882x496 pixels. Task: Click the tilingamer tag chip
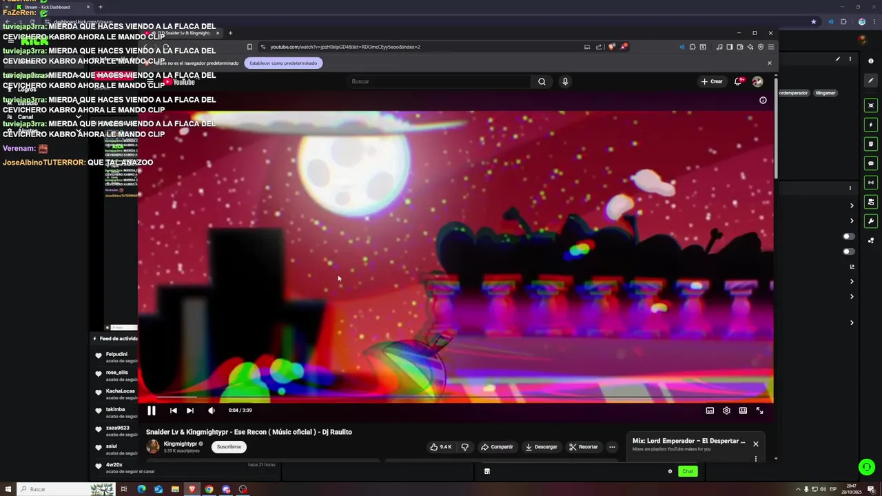825,93
